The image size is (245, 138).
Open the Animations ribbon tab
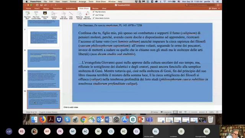(70, 8)
